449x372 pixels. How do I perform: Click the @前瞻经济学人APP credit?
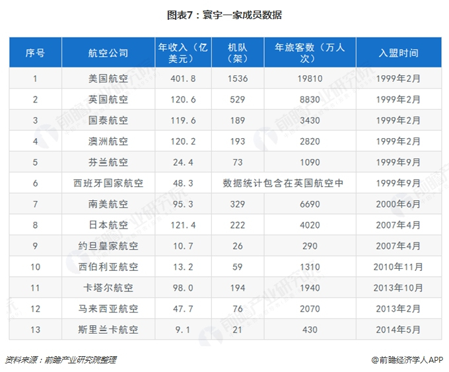point(407,359)
